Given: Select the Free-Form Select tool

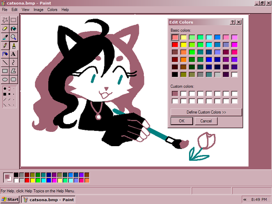Looking at the screenshot, I should click(x=5, y=20).
